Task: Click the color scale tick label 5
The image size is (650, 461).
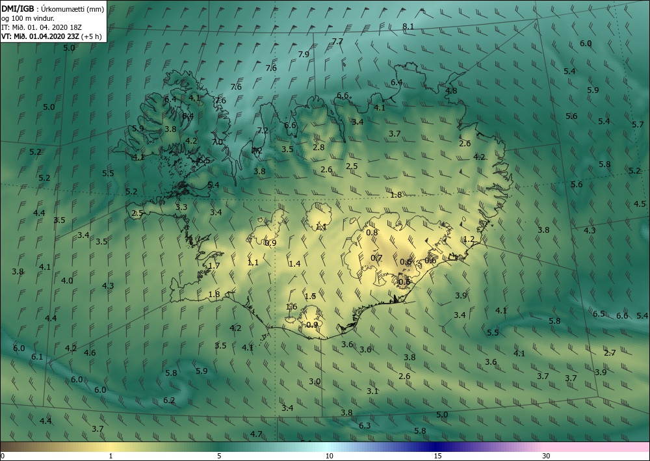Action: click(x=219, y=456)
